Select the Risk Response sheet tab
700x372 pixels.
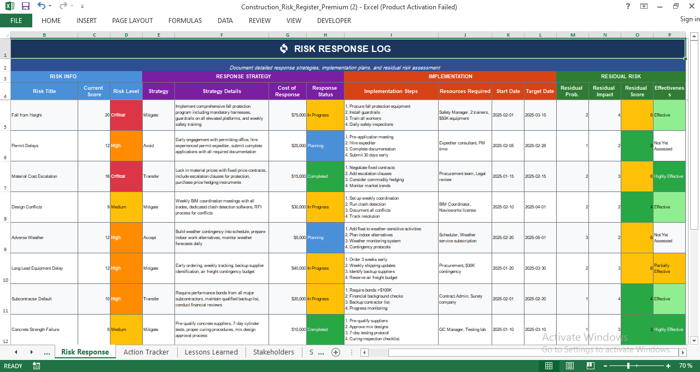[85, 352]
